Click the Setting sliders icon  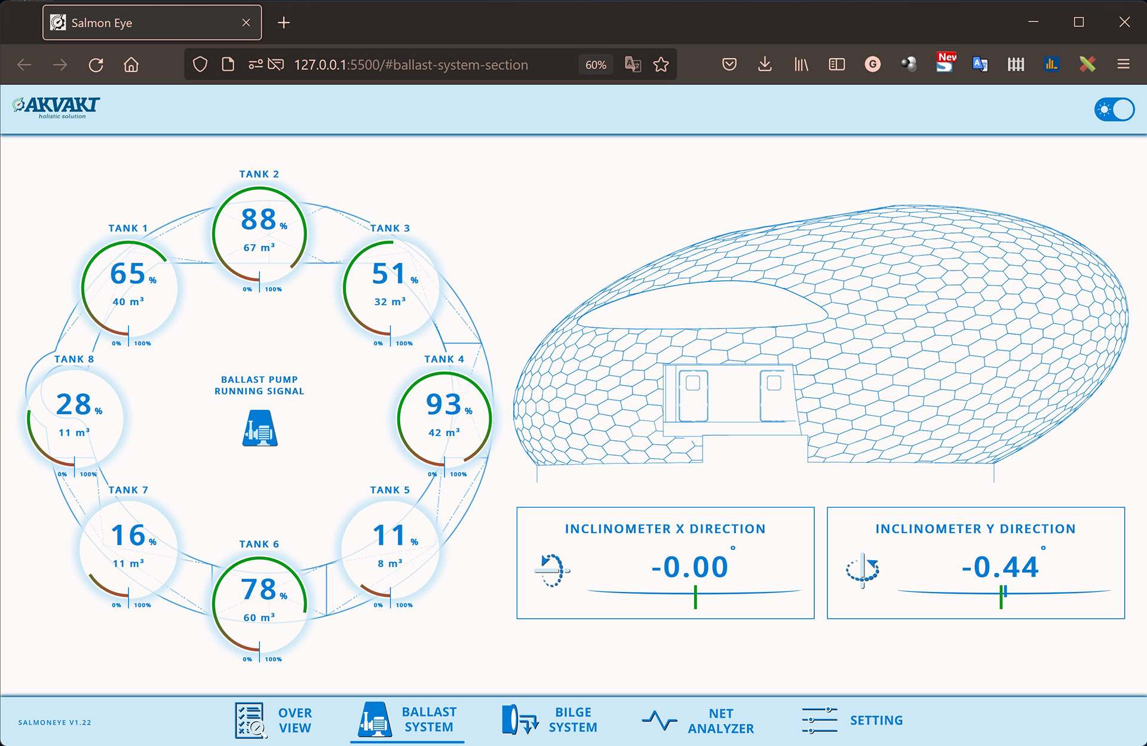[819, 720]
